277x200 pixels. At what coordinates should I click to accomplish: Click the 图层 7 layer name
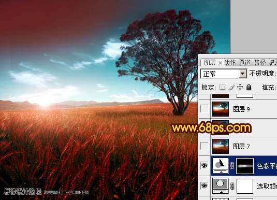[241, 147]
